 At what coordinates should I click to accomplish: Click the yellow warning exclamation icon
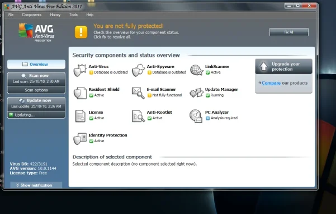coord(81,32)
